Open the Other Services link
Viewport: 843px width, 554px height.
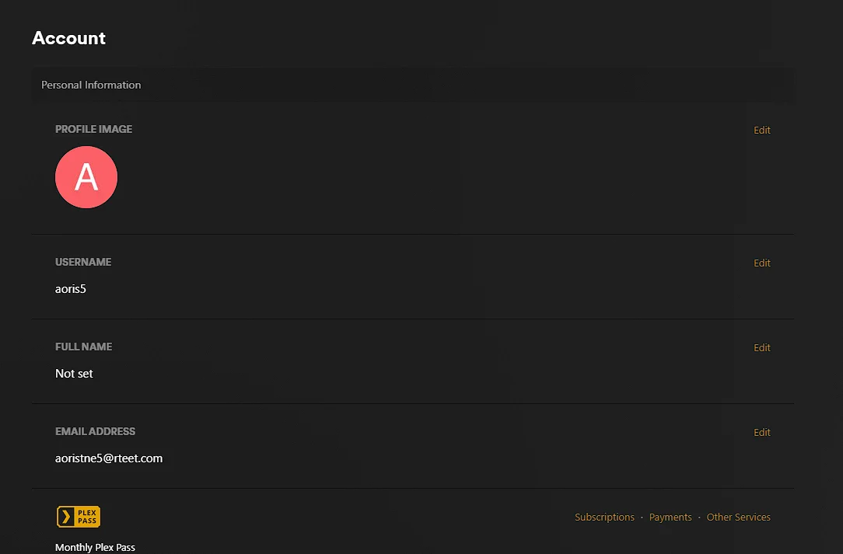tap(738, 517)
